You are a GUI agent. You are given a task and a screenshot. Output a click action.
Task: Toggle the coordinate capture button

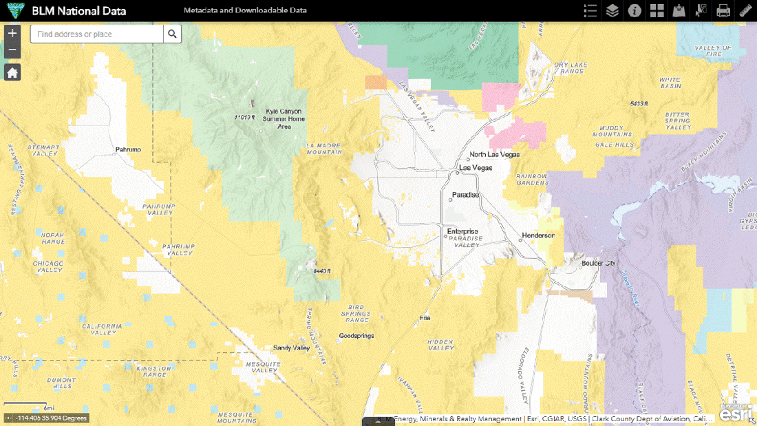[8, 418]
